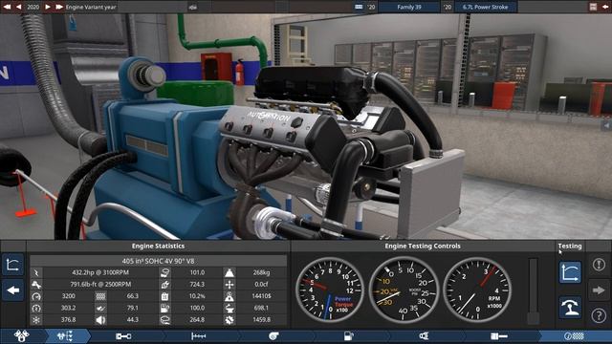Click the engineering gears icon beside 1459.8
Image resolution: width=612 pixels, height=344 pixels.
[x=229, y=320]
